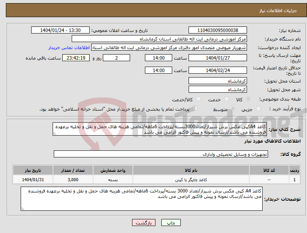Image resolution: width=307 pixels, height=233 pixels.
Task: Click need date cell 1404/01/31
Action: point(33,180)
